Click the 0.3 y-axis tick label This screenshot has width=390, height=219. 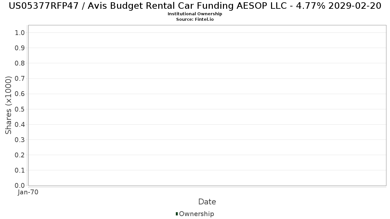click(x=20, y=140)
